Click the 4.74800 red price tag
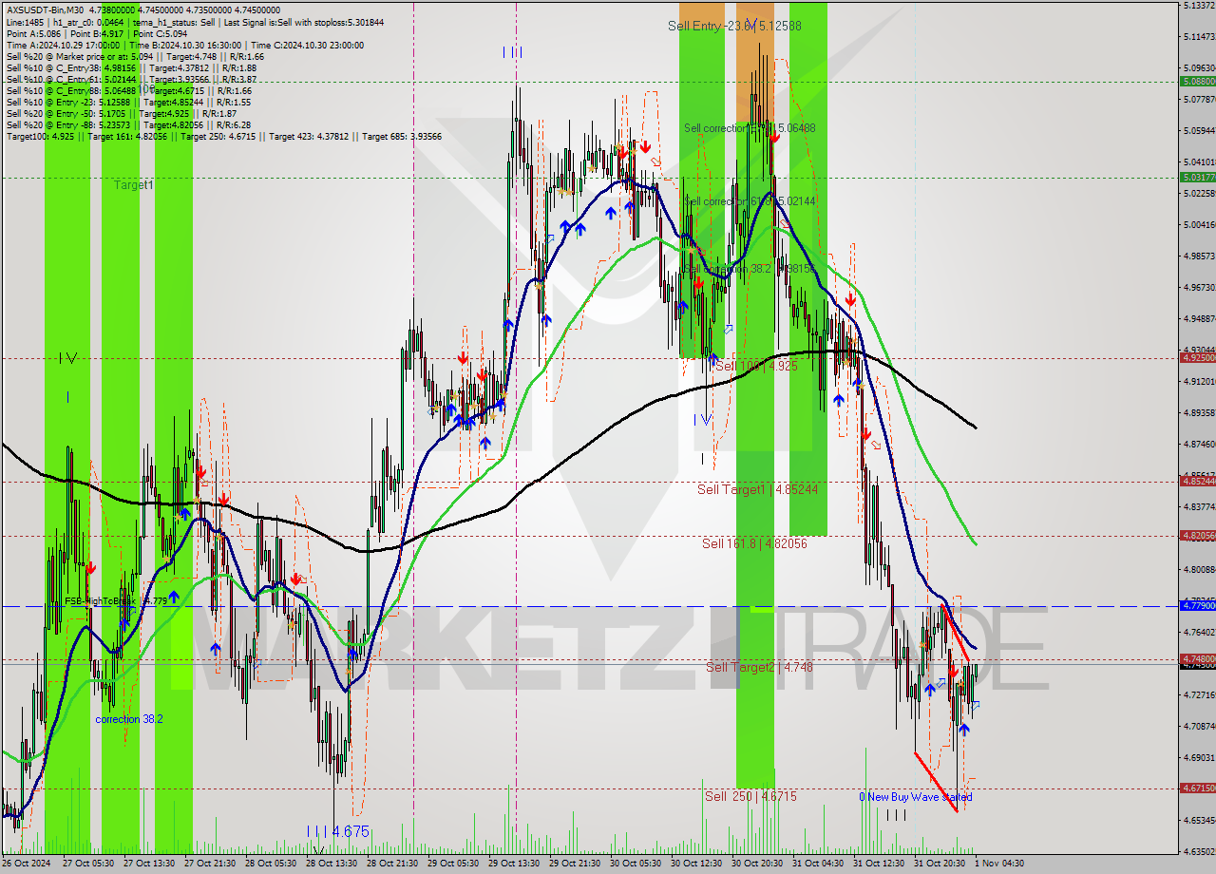Viewport: 1216px width, 874px height. click(1197, 658)
